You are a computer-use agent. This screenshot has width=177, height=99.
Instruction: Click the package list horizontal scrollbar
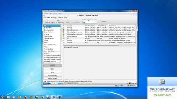[x=99, y=45]
